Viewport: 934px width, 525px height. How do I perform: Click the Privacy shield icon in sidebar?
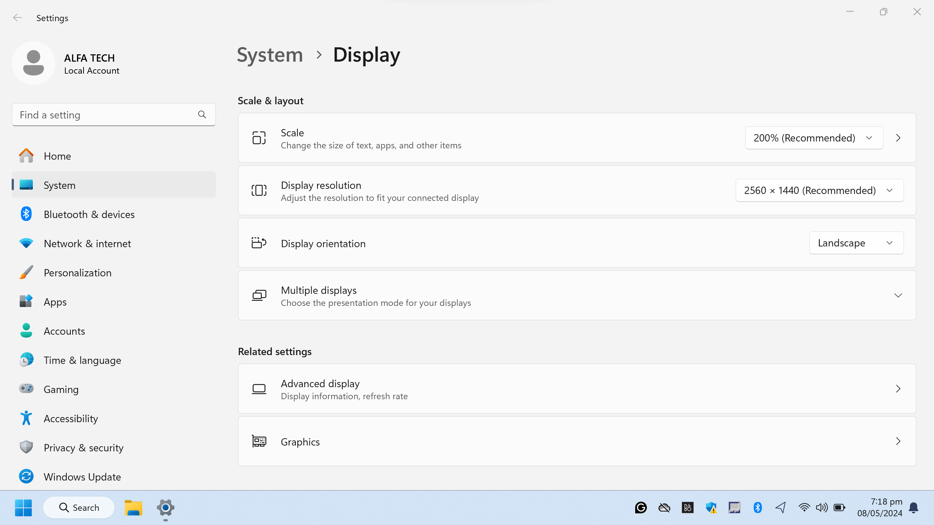26,447
